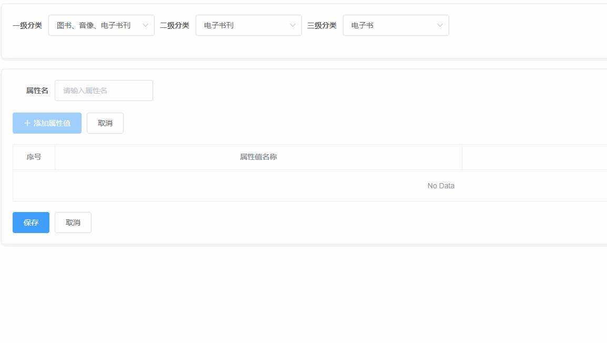Click the 属性值名称 column header
The width and height of the screenshot is (607, 343).
[x=258, y=156]
